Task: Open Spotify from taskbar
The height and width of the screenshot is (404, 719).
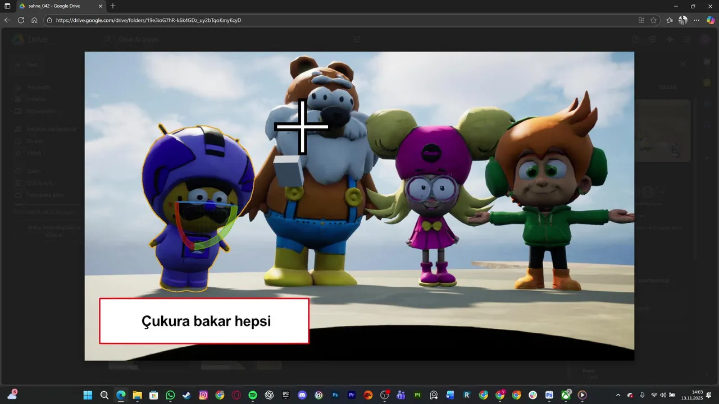Action: click(253, 395)
